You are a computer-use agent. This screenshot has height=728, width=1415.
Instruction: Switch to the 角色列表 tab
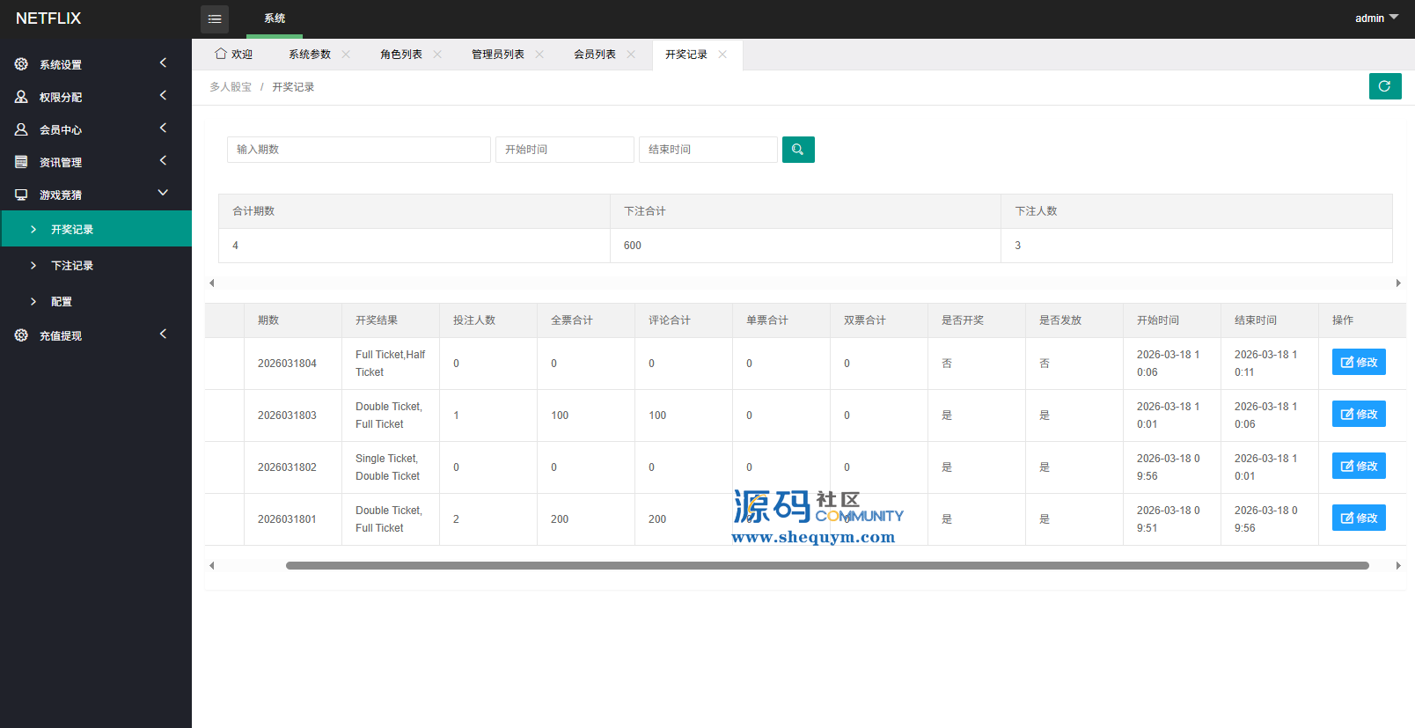[401, 55]
